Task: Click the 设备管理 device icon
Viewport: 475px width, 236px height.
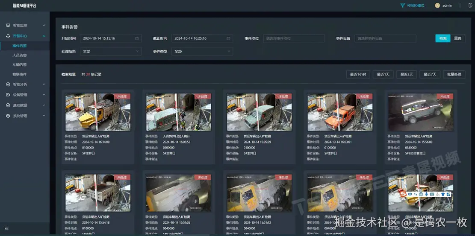Action: click(x=8, y=95)
